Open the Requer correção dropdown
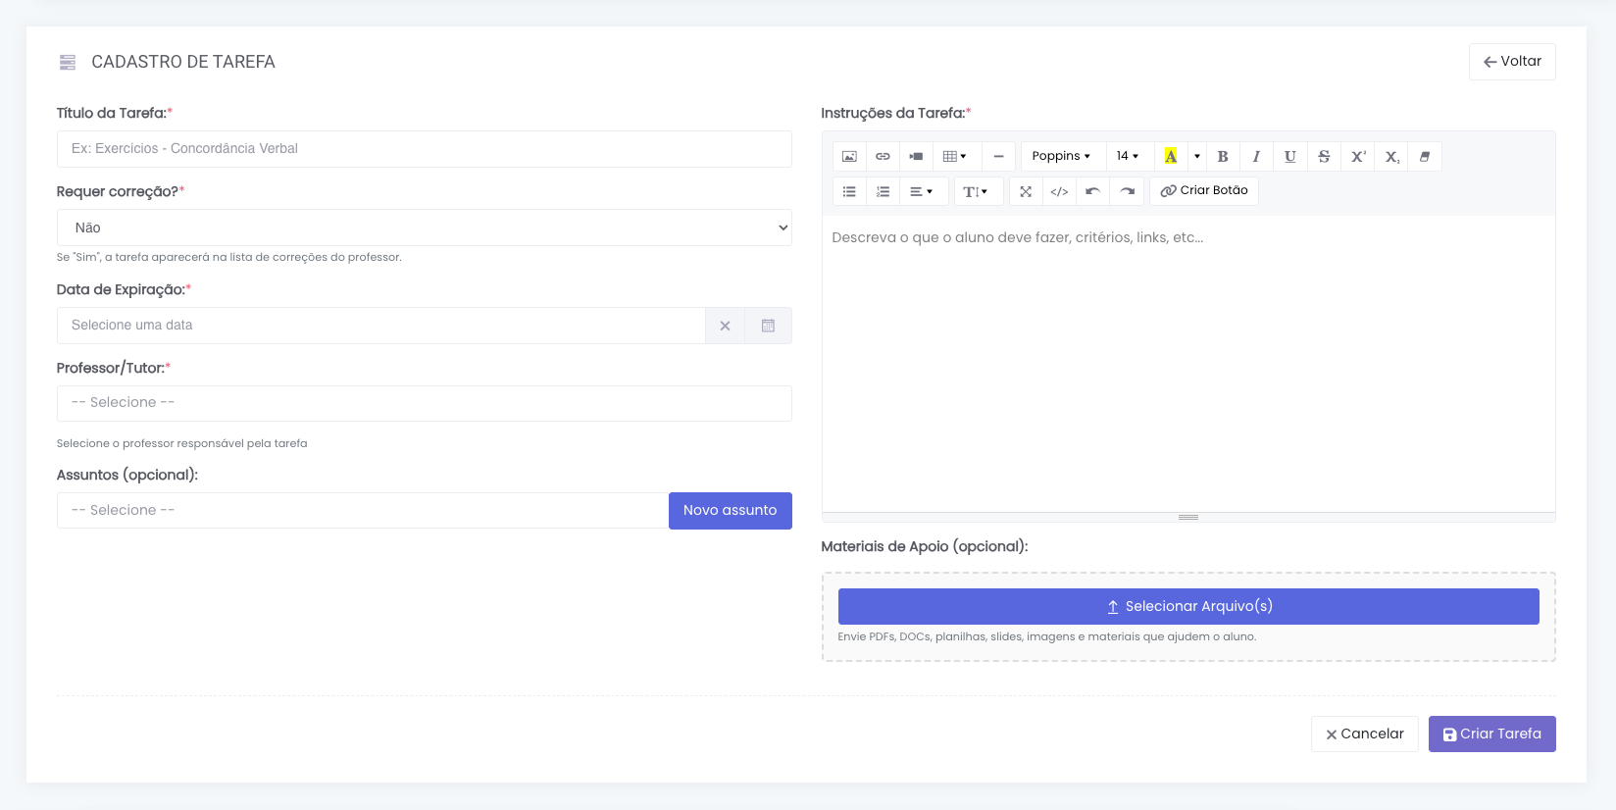Screen dimensions: 1616x810 coord(424,228)
